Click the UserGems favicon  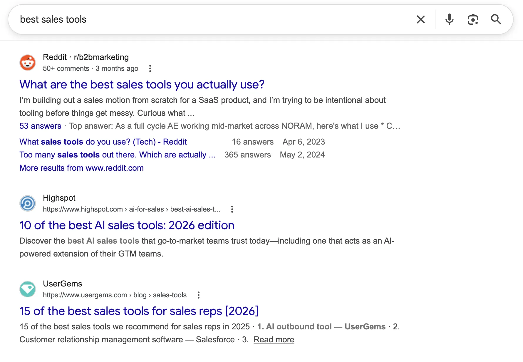click(x=28, y=289)
